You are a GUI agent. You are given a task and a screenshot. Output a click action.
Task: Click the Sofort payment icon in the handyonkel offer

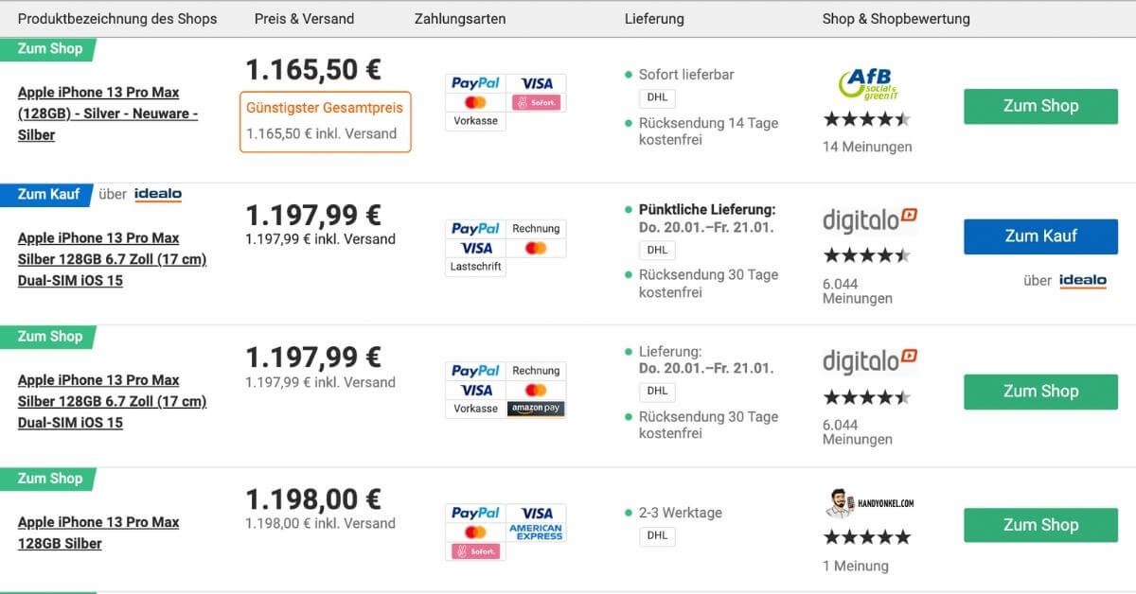[x=475, y=550]
